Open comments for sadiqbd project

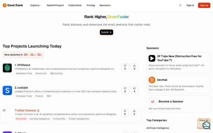pos(125,90)
